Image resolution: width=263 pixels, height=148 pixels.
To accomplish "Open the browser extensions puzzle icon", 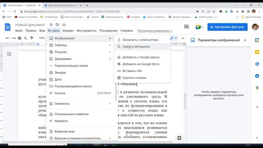I will 242,12.
